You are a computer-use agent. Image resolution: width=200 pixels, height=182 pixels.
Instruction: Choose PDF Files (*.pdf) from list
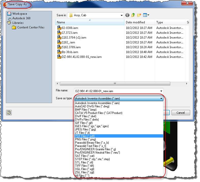85,136
